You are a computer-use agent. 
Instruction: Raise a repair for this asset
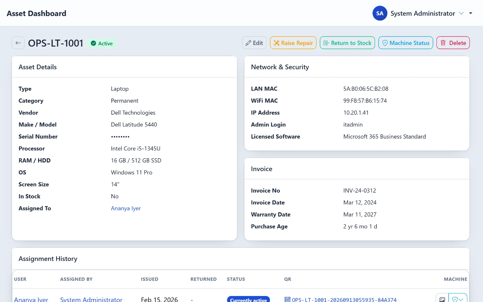pos(293,43)
